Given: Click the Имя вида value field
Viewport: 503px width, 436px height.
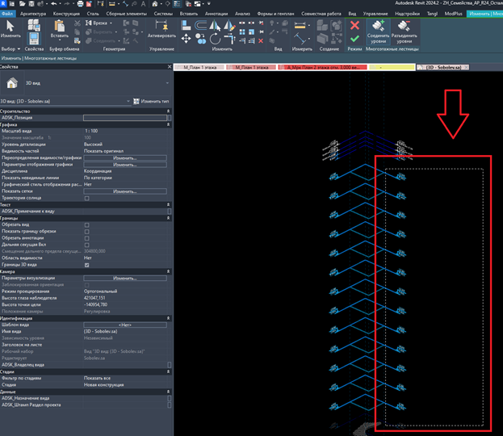Looking at the screenshot, I should (125, 331).
